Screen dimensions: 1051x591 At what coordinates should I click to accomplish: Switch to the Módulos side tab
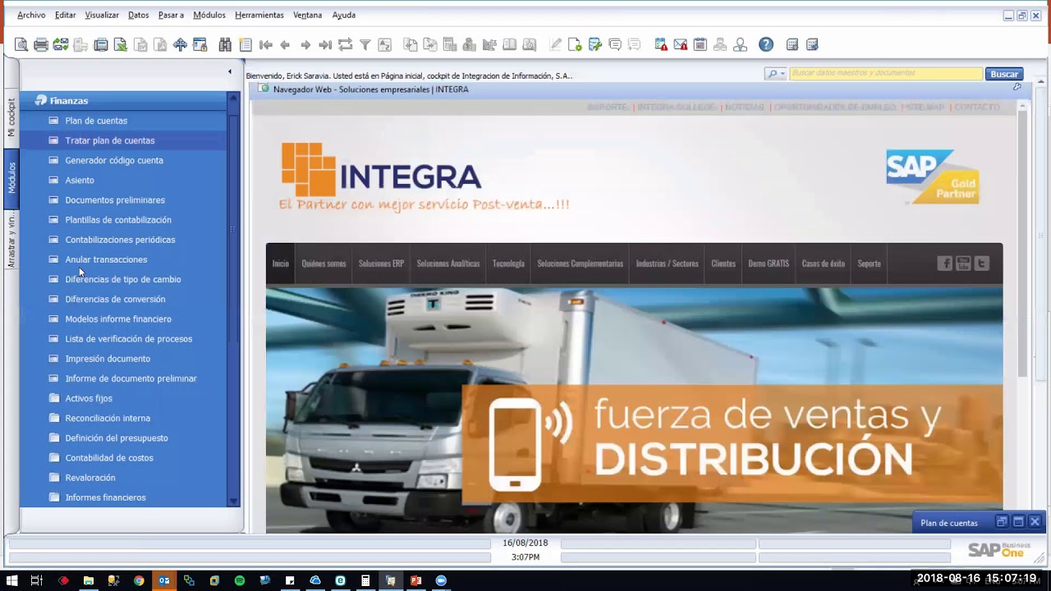click(11, 177)
